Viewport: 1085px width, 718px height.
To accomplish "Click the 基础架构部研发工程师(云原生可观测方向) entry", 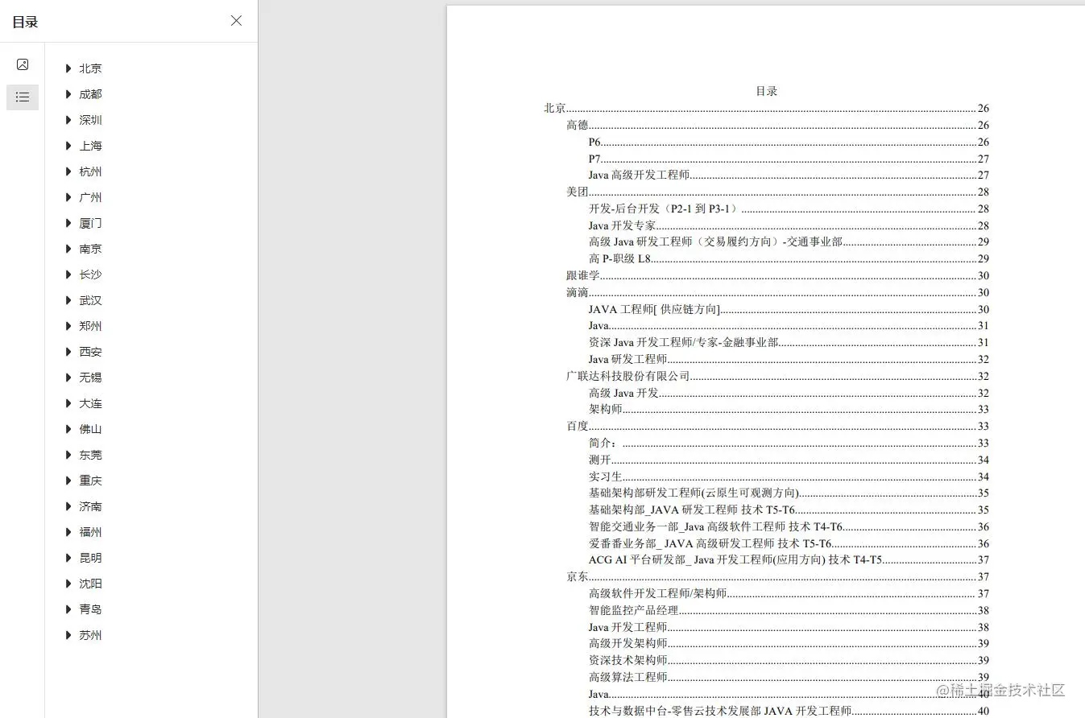I will (789, 493).
